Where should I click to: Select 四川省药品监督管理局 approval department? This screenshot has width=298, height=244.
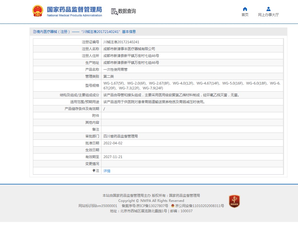121,136
